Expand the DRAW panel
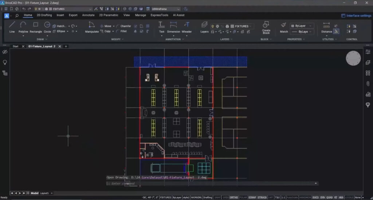This screenshot has height=200, width=373. 42,39
